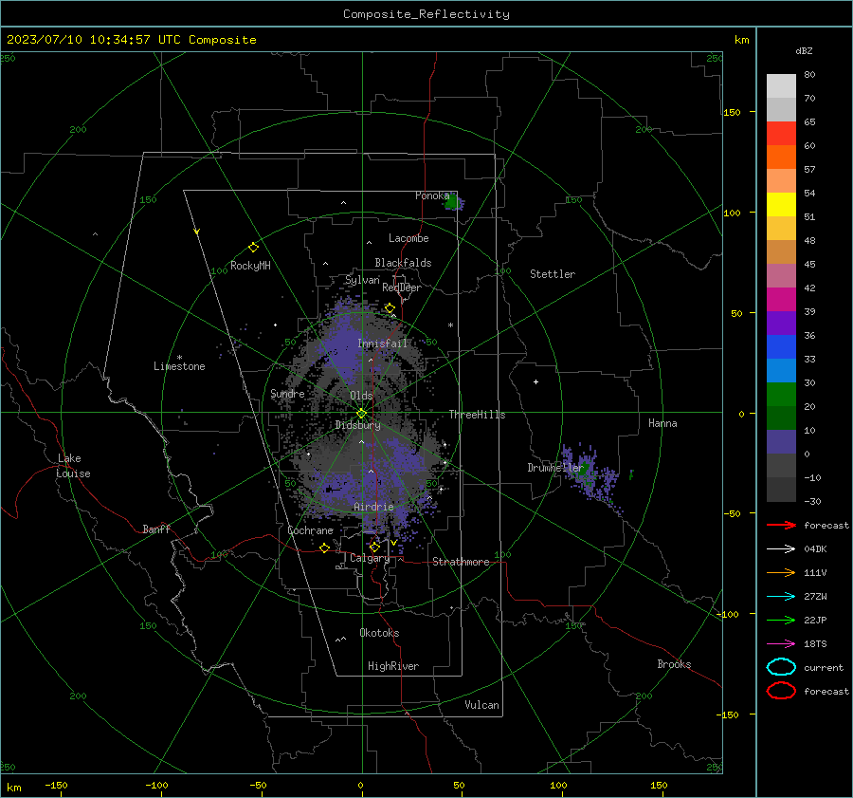Select the RedDeer label
This screenshot has height=798, width=853.
pos(402,288)
